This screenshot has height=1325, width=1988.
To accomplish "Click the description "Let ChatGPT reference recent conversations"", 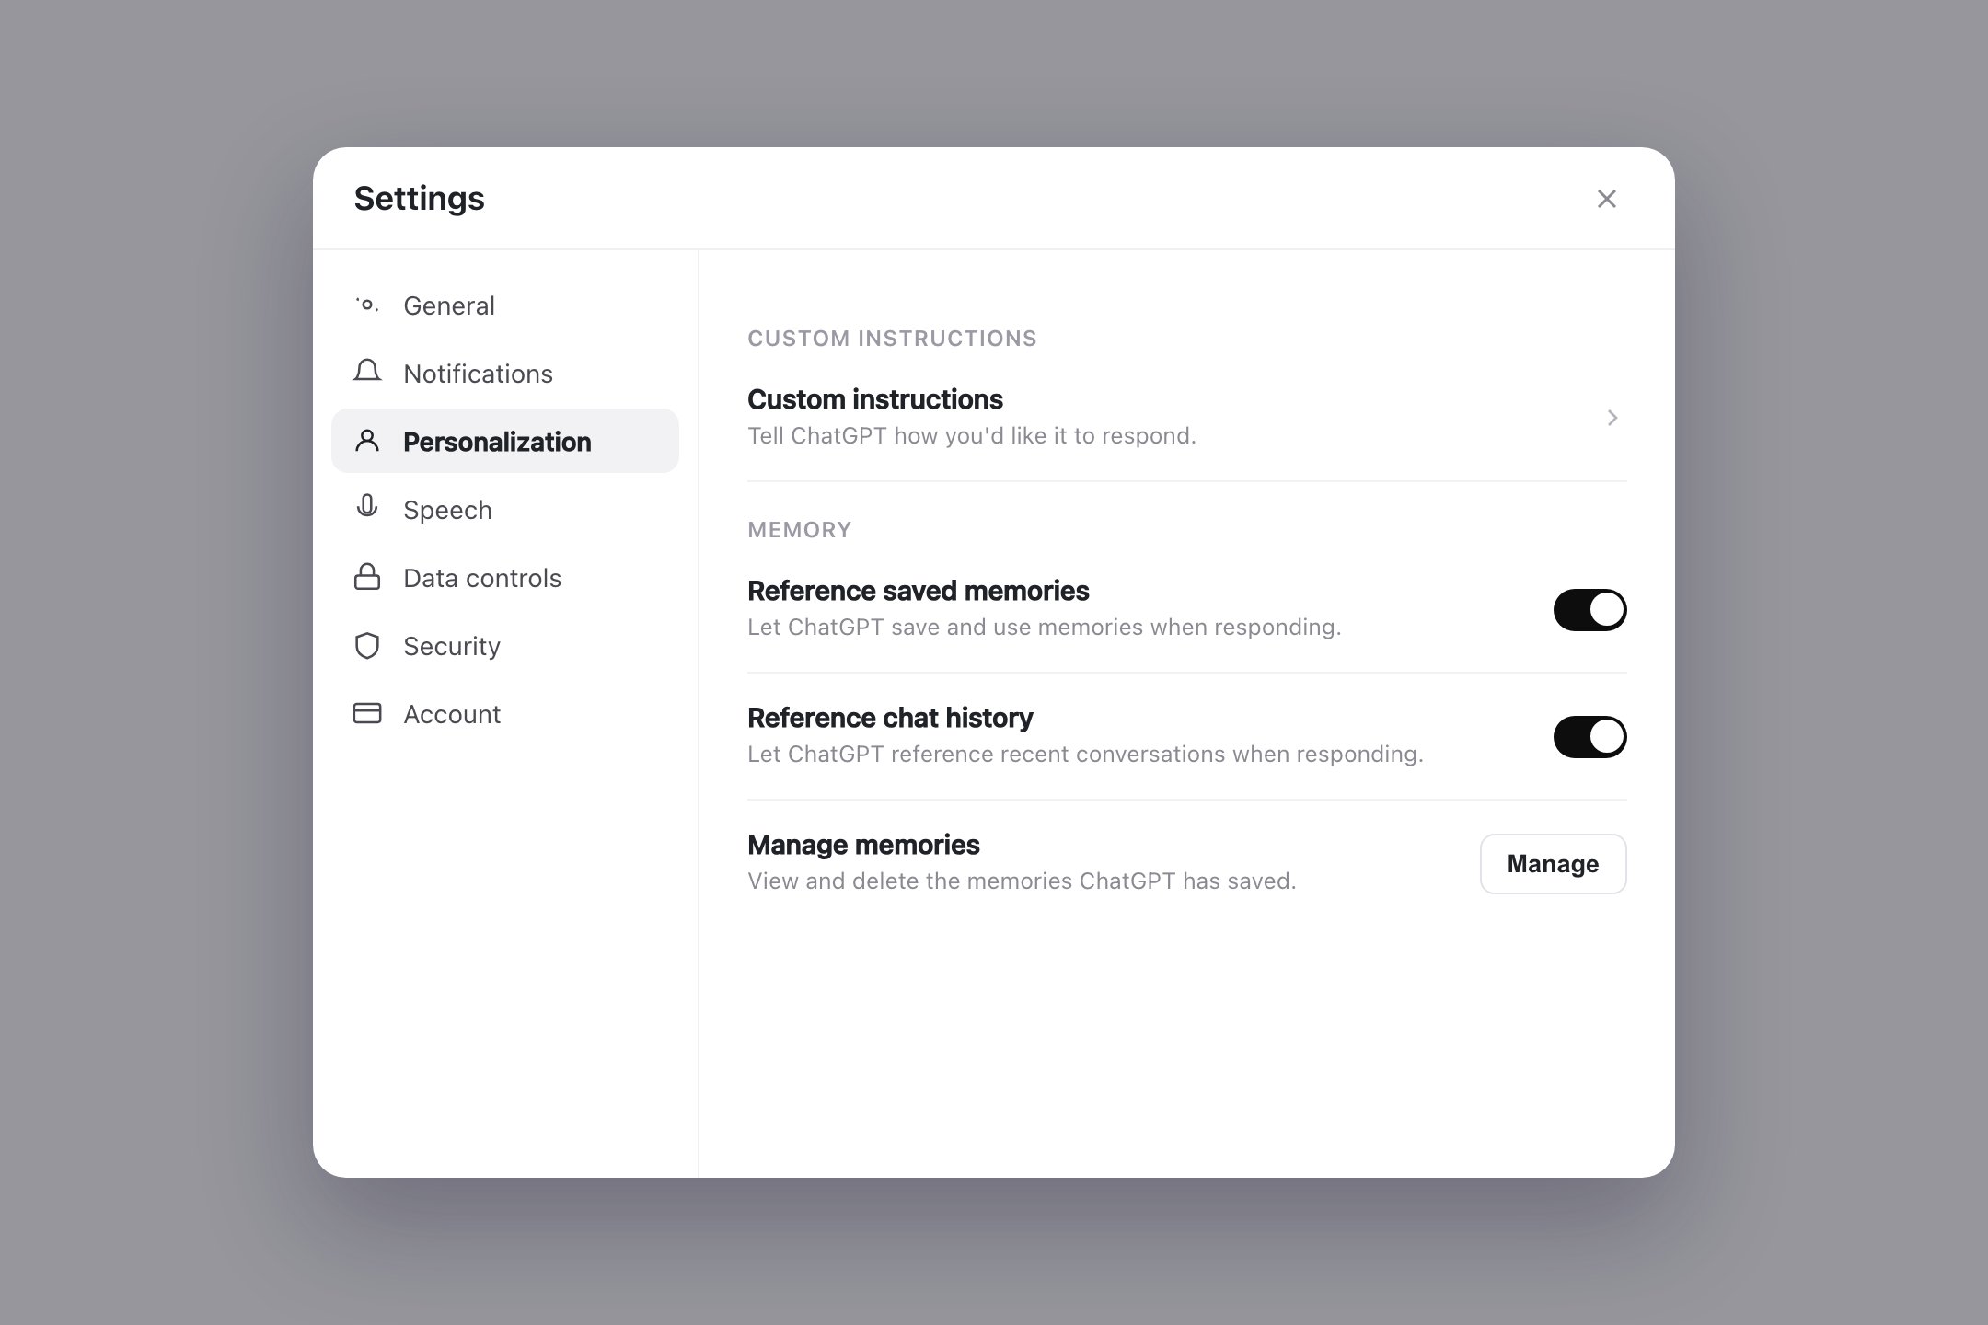I will tap(1085, 755).
